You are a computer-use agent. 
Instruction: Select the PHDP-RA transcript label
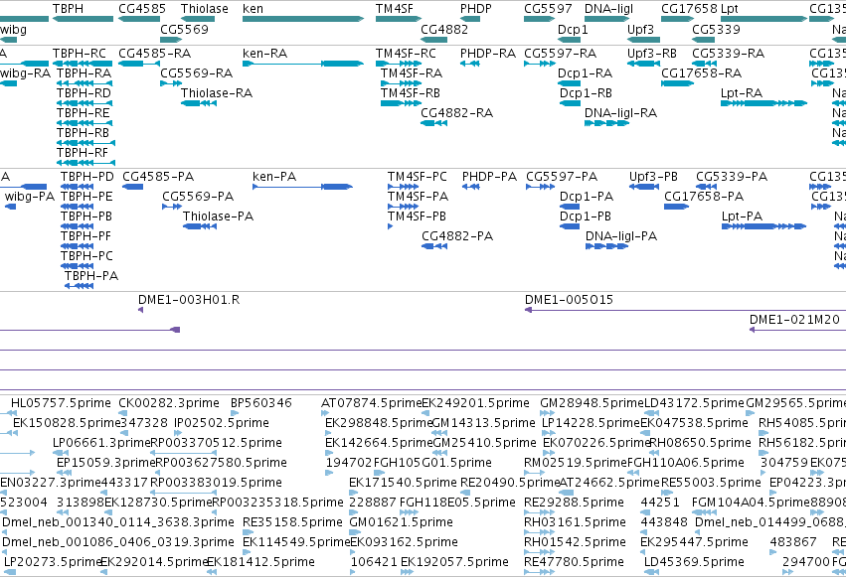pyautogui.click(x=488, y=54)
